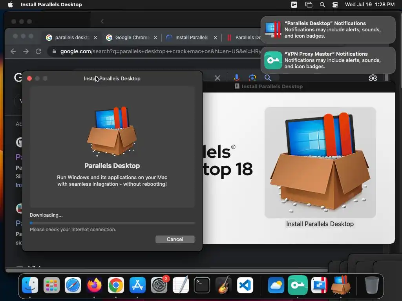The width and height of the screenshot is (402, 301).
Task: Start Google voice search microphone
Action: click(x=236, y=78)
